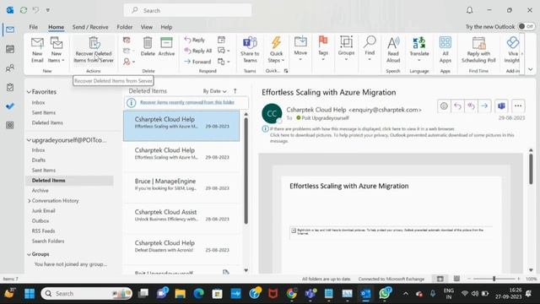
Task: Click Recover items recently removed link
Action: (187, 102)
